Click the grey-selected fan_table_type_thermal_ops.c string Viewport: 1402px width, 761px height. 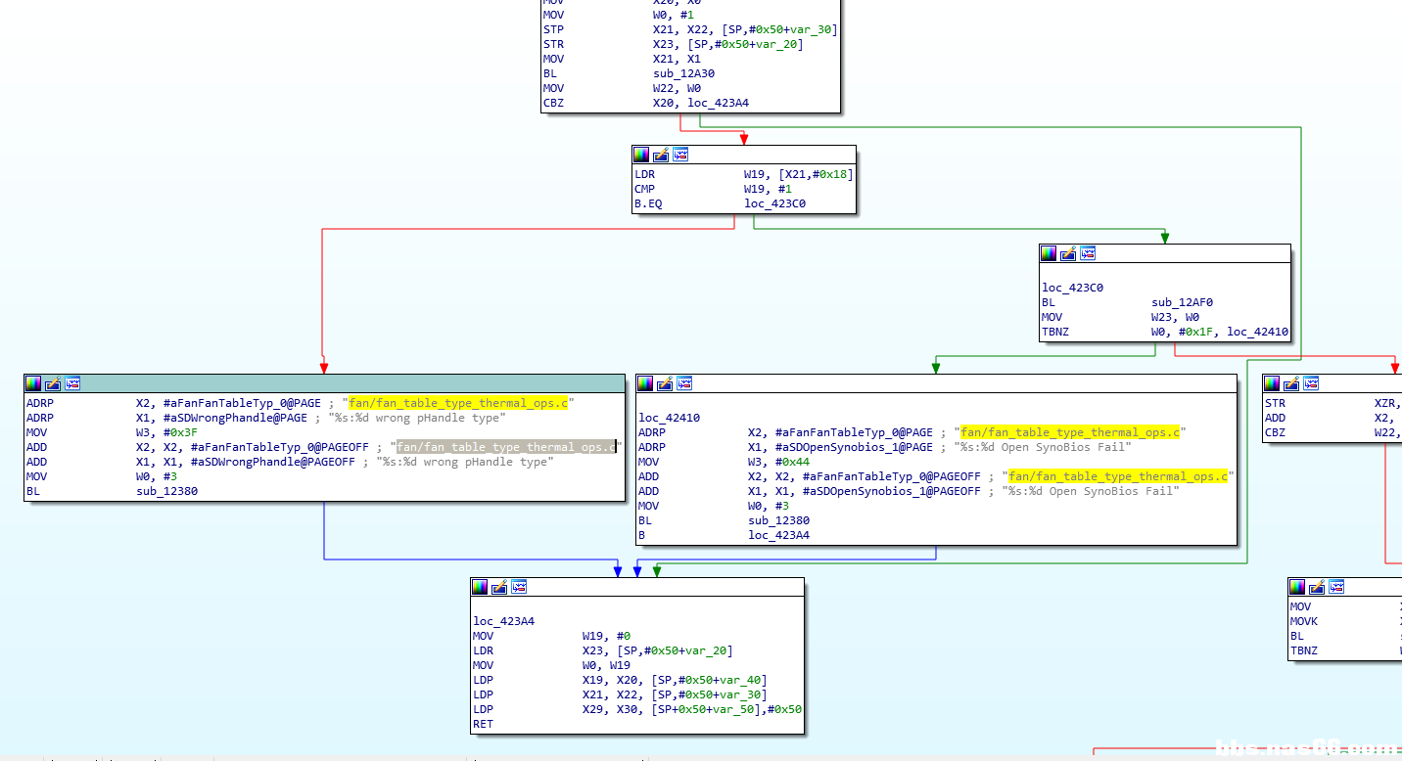click(x=505, y=447)
